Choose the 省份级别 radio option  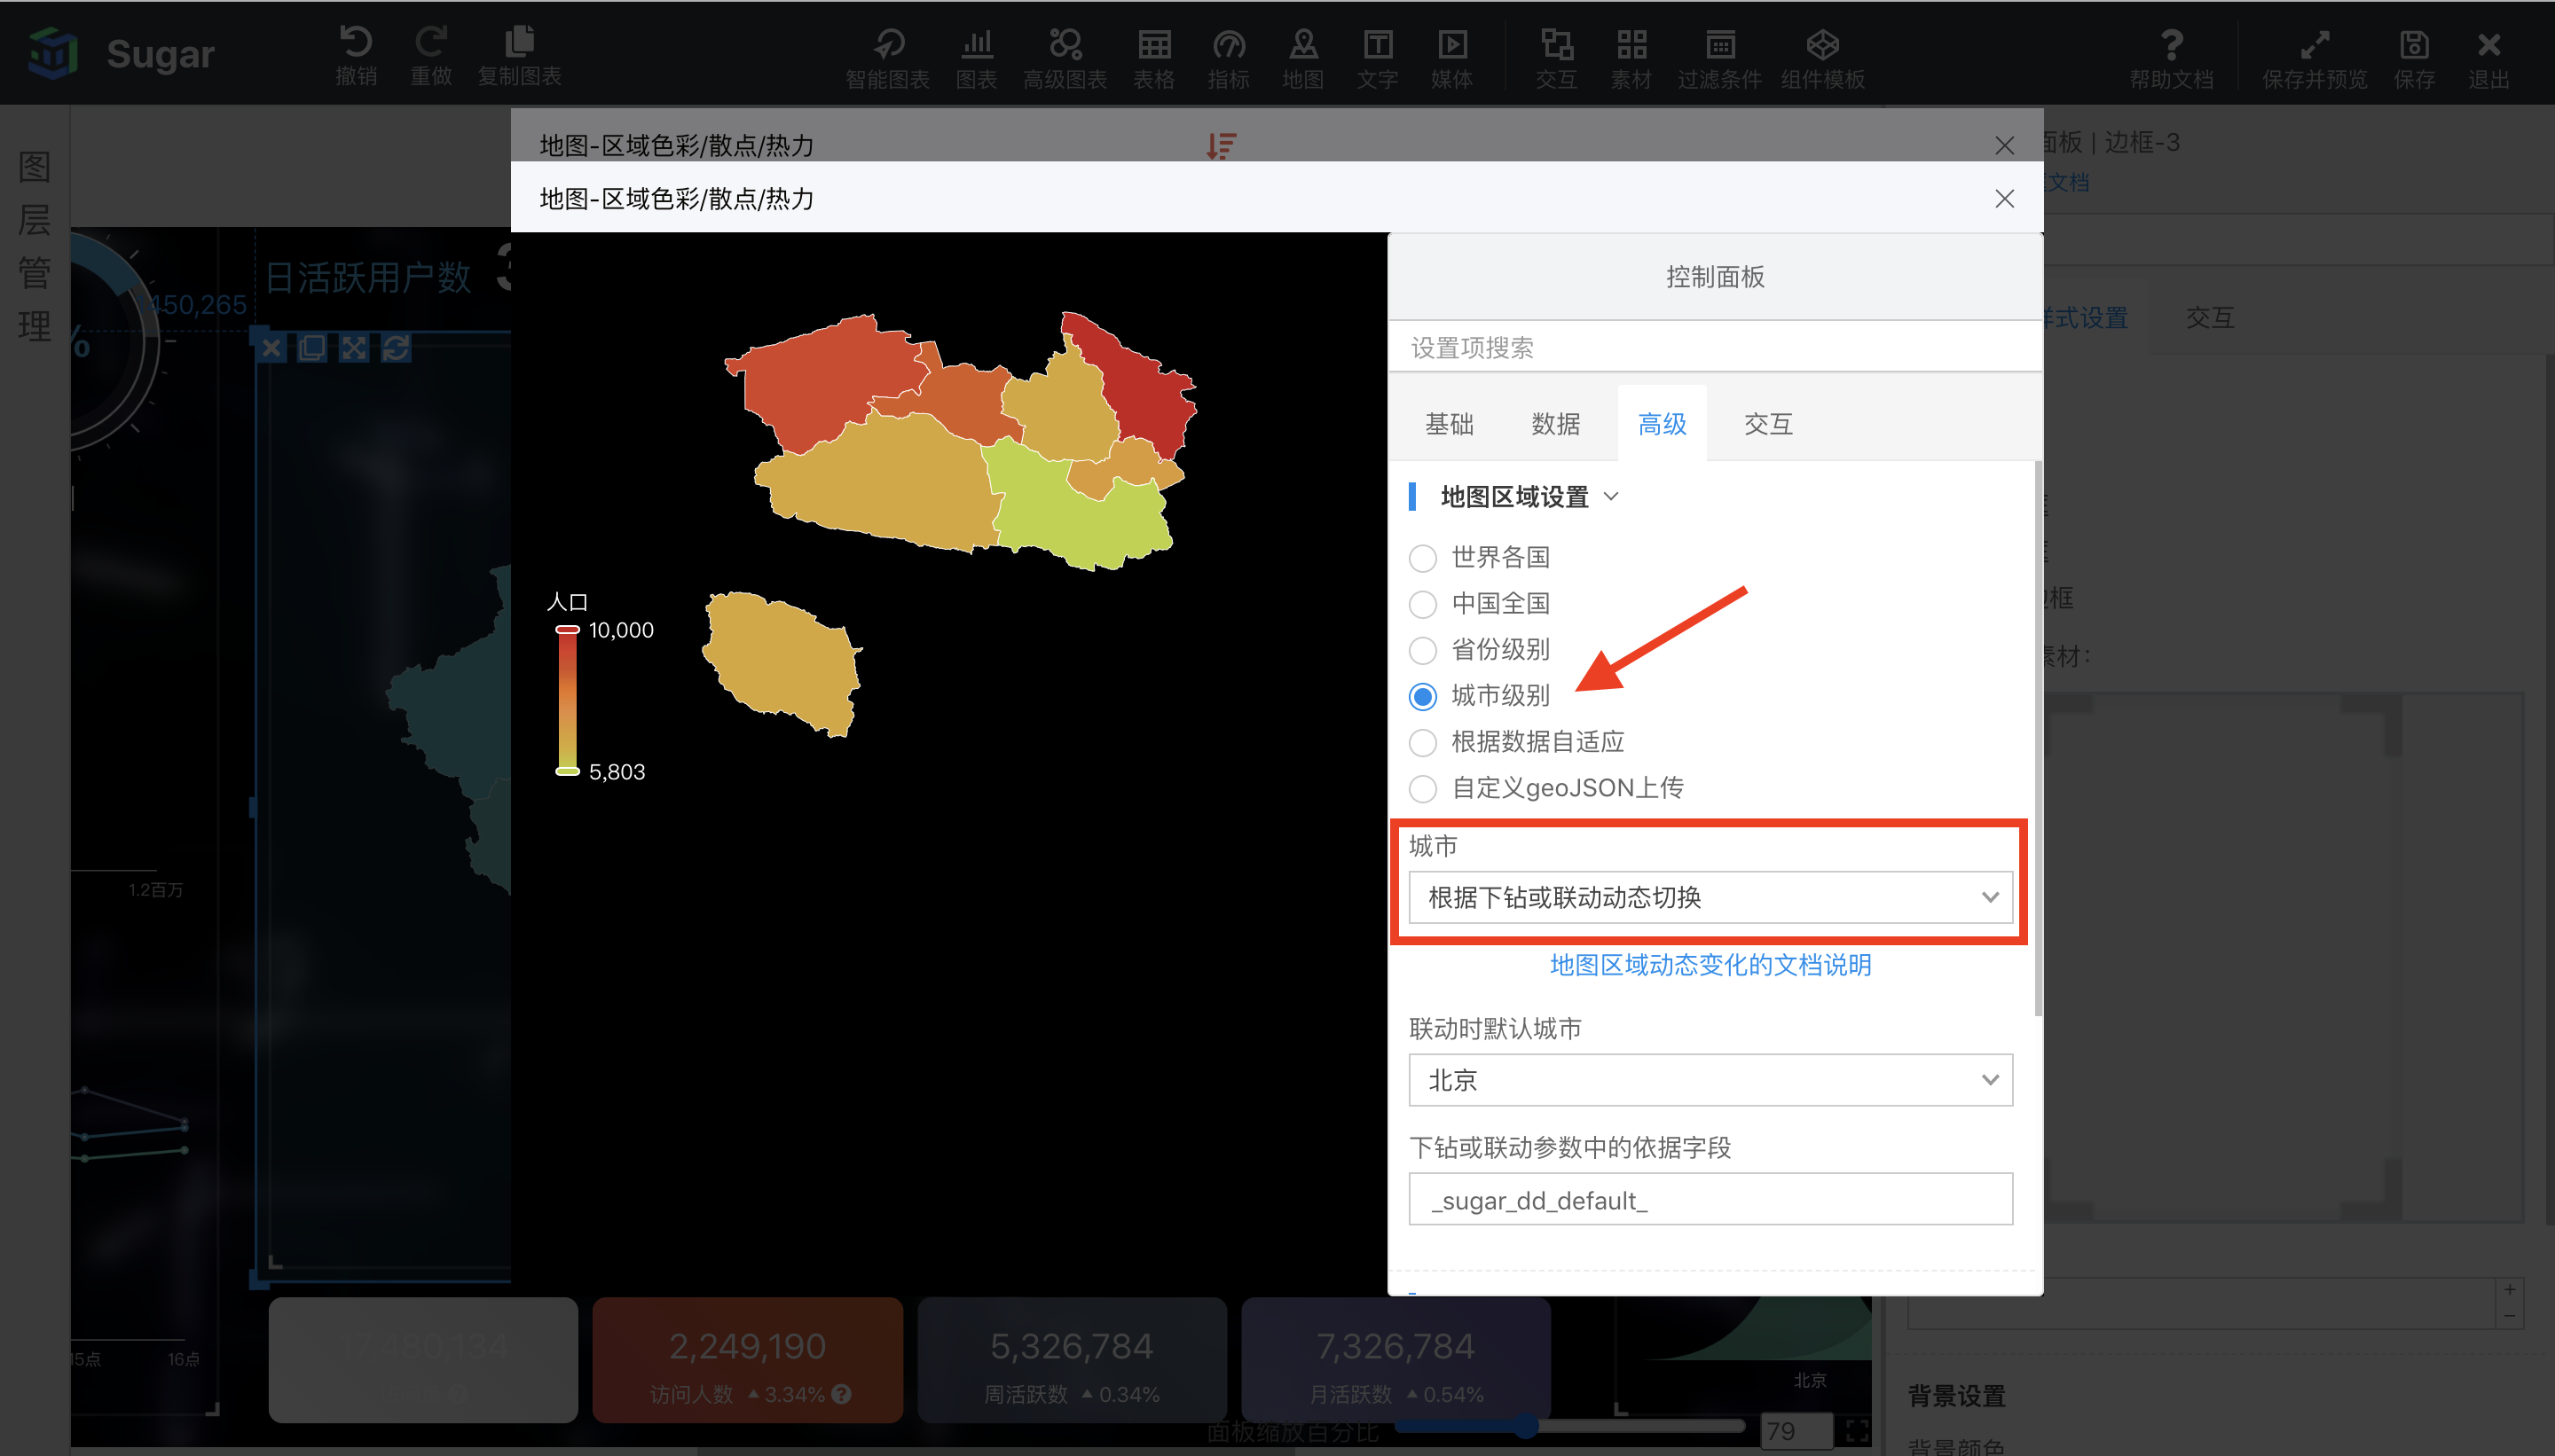pos(1423,650)
